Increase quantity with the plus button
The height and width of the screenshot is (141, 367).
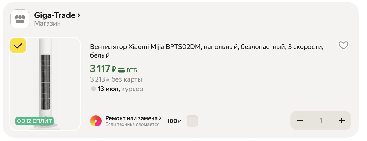point(341,120)
